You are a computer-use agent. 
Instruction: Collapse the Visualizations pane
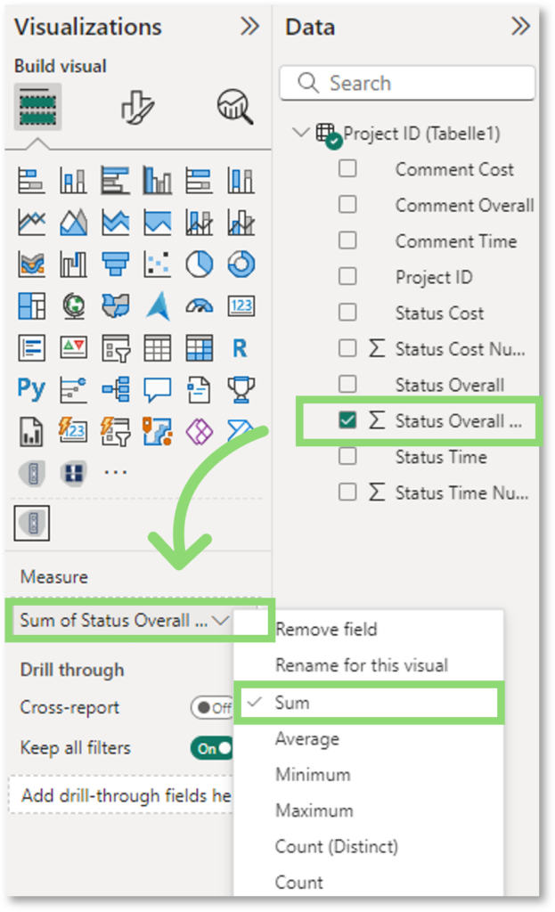(250, 27)
